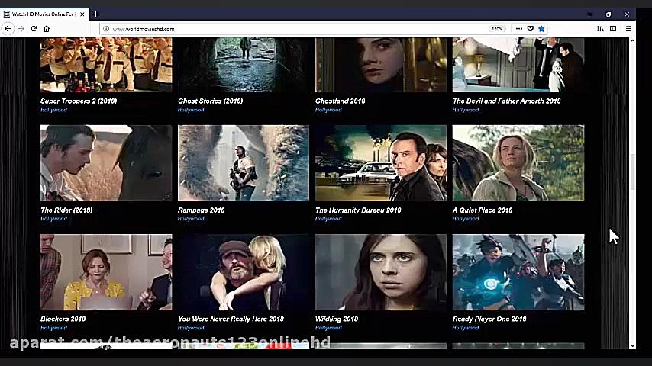Toggle the blue bookmark star
This screenshot has height=366, width=652.
click(x=541, y=29)
